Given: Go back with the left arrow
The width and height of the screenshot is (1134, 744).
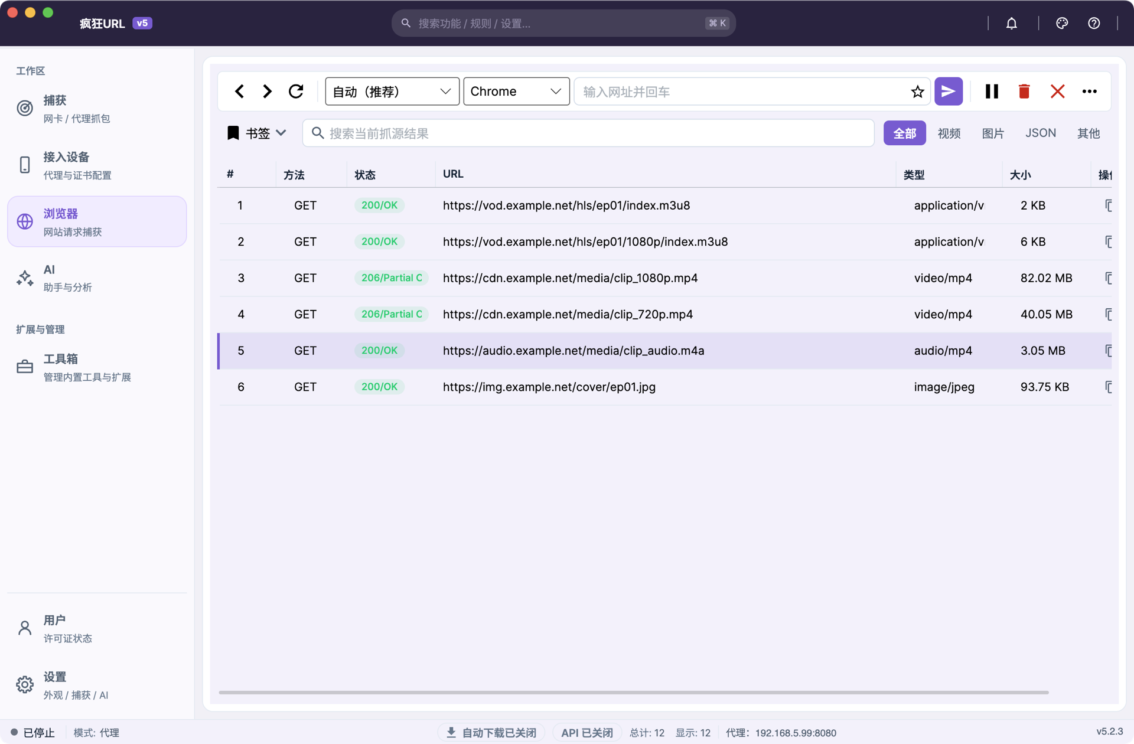Looking at the screenshot, I should pos(239,92).
